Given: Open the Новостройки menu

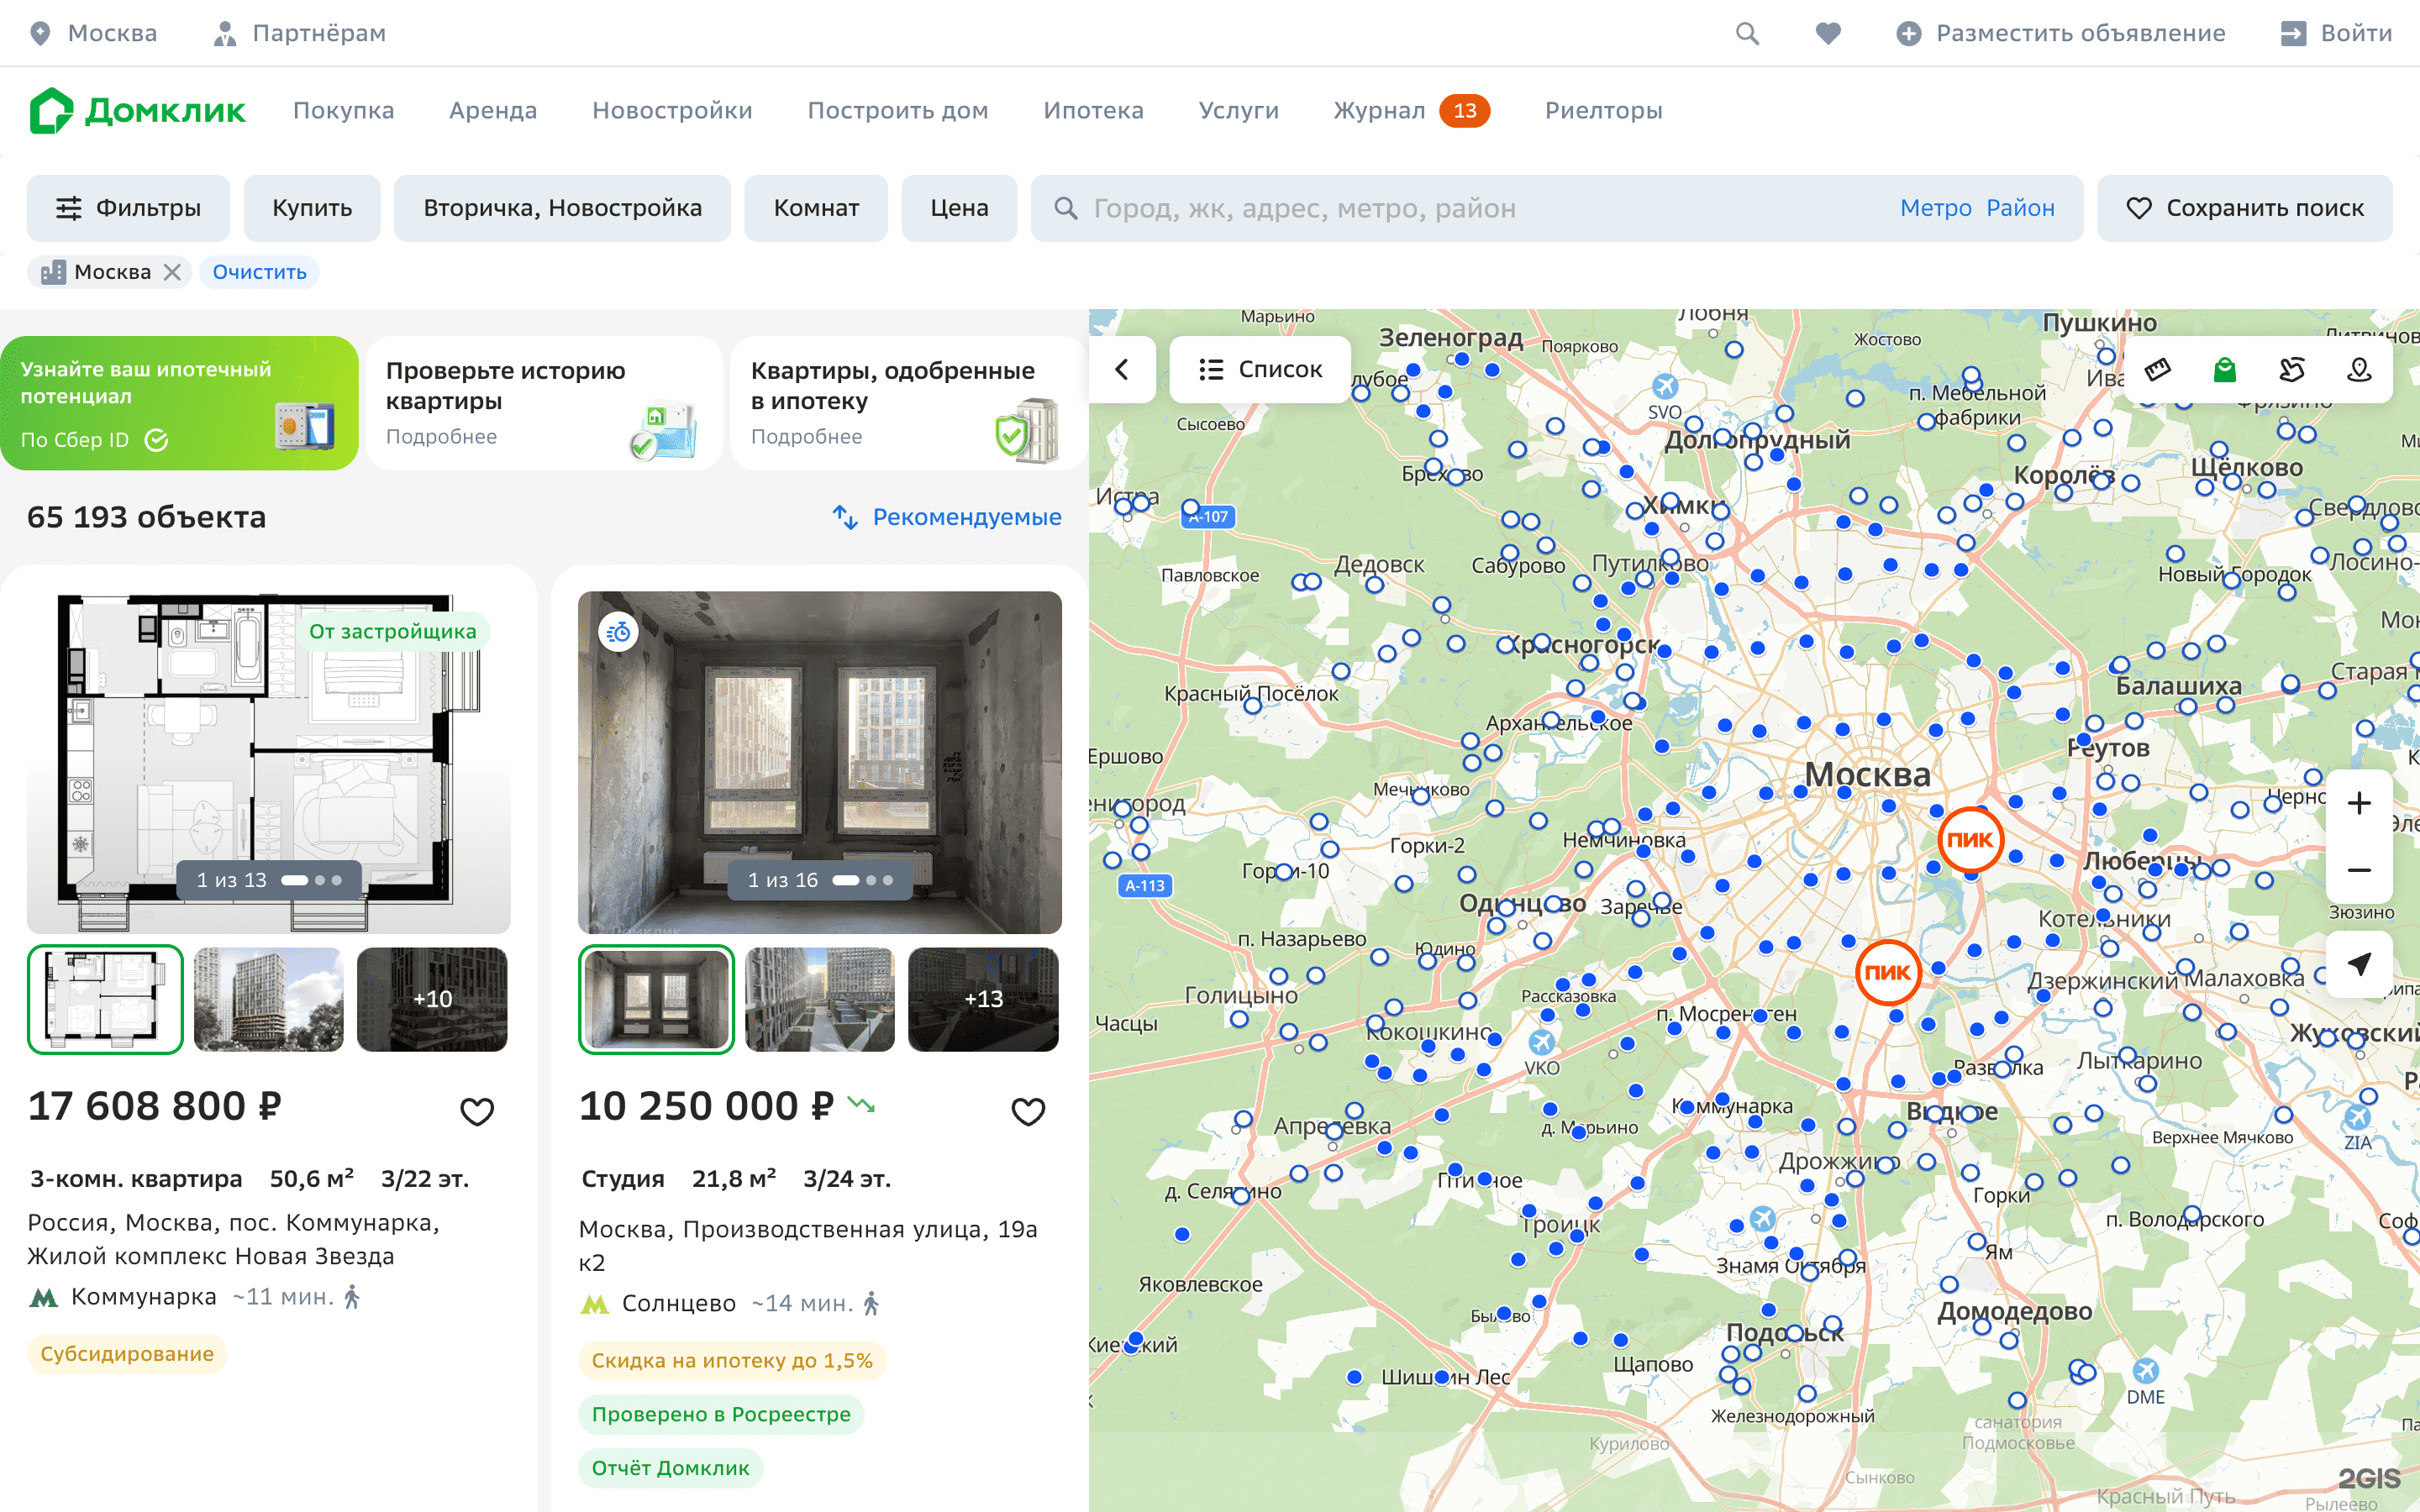Looking at the screenshot, I should point(672,110).
